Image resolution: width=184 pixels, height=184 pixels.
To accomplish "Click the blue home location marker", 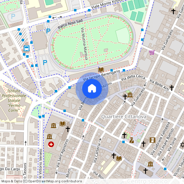I will [x=92, y=89].
